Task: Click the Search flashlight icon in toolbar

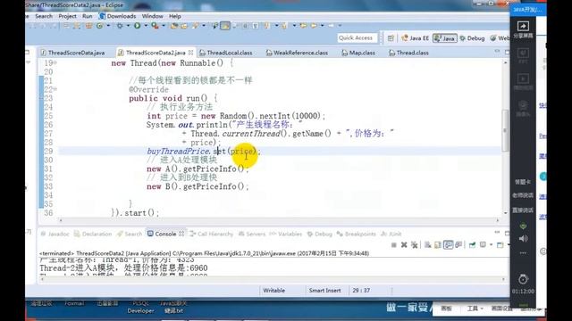Action: click(x=196, y=26)
